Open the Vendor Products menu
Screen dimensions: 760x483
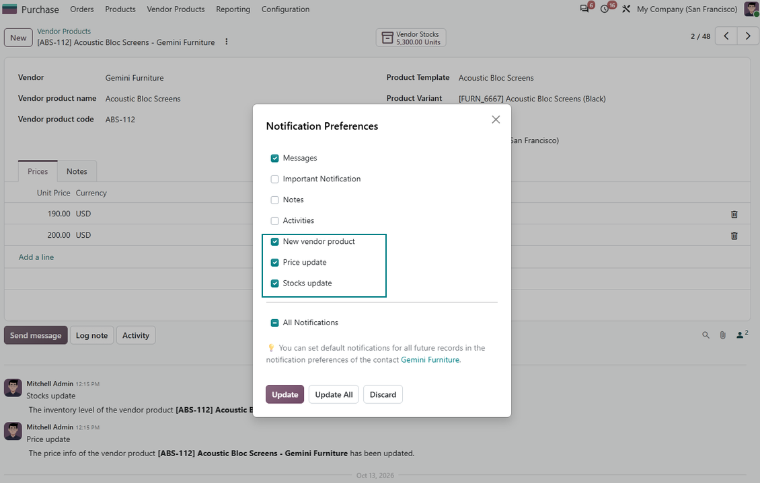point(176,9)
